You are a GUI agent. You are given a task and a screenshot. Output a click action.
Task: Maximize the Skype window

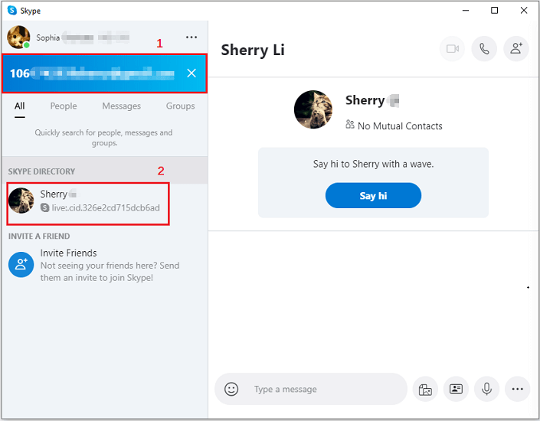tap(495, 10)
